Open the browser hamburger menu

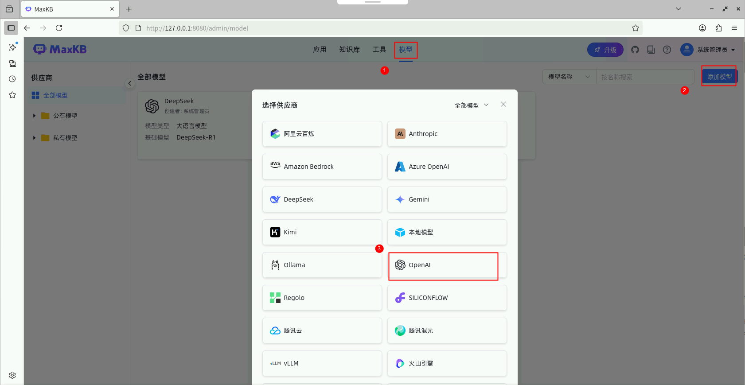click(734, 28)
